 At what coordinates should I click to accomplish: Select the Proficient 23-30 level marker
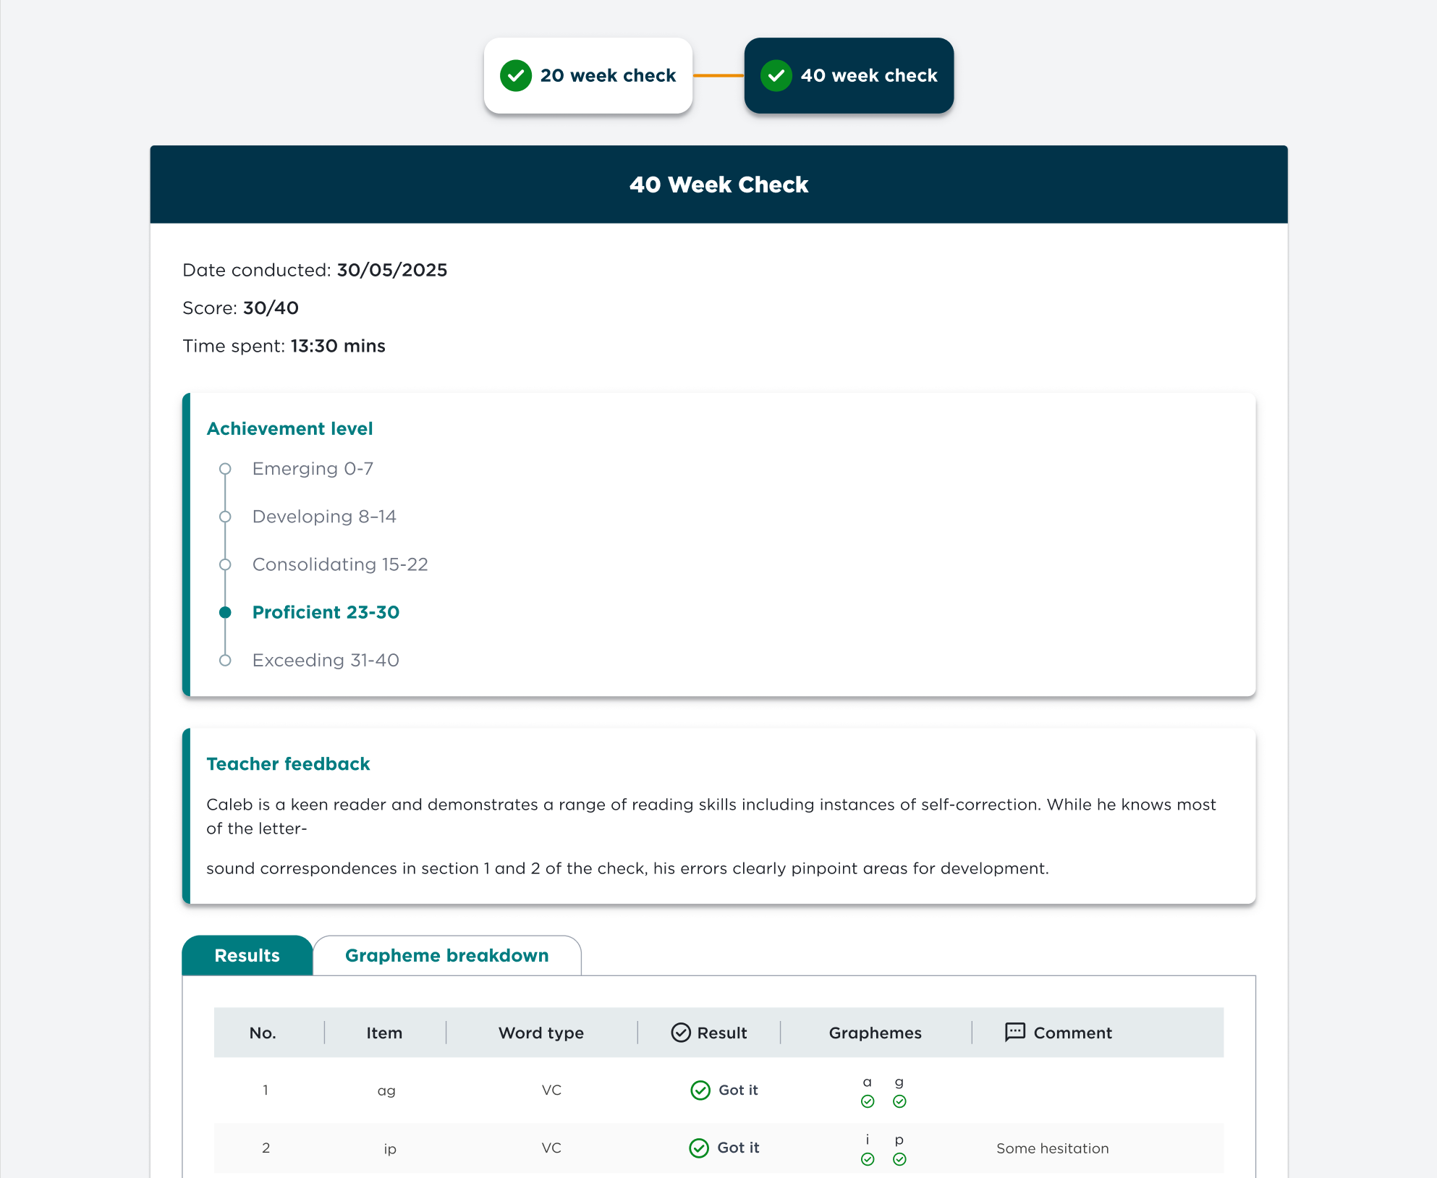[225, 612]
